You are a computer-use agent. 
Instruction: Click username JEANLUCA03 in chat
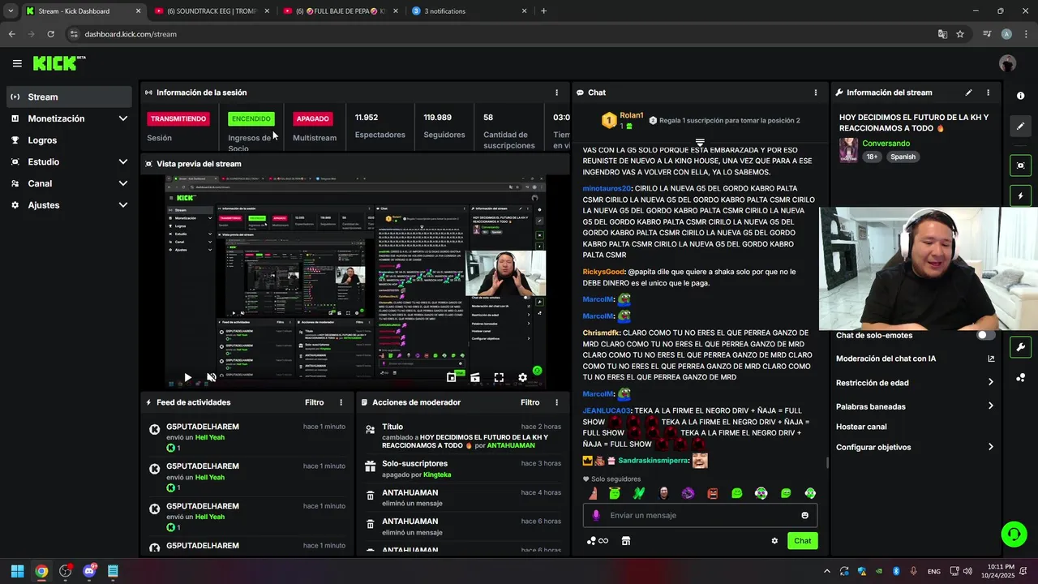coord(606,410)
